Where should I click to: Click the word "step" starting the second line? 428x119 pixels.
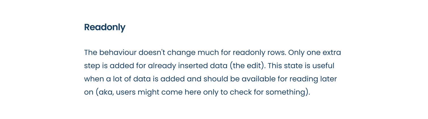pyautogui.click(x=92, y=66)
